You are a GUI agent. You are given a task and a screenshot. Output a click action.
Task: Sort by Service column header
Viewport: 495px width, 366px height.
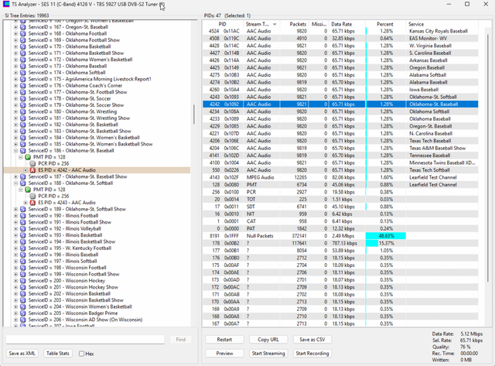[416, 24]
